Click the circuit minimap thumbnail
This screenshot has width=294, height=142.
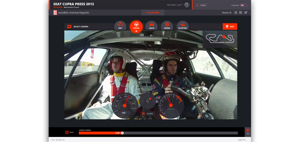[x=220, y=39]
